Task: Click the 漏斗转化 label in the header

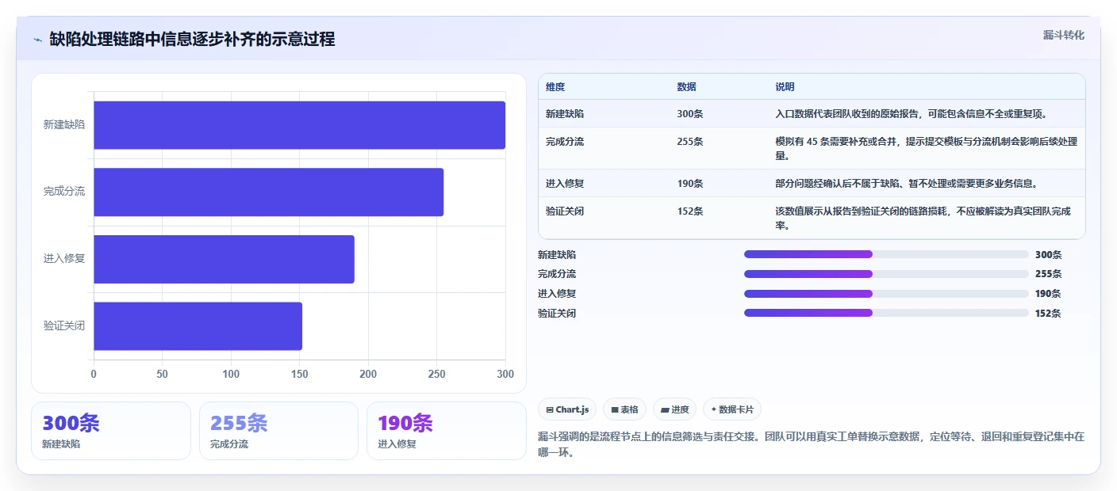Action: click(x=1063, y=36)
